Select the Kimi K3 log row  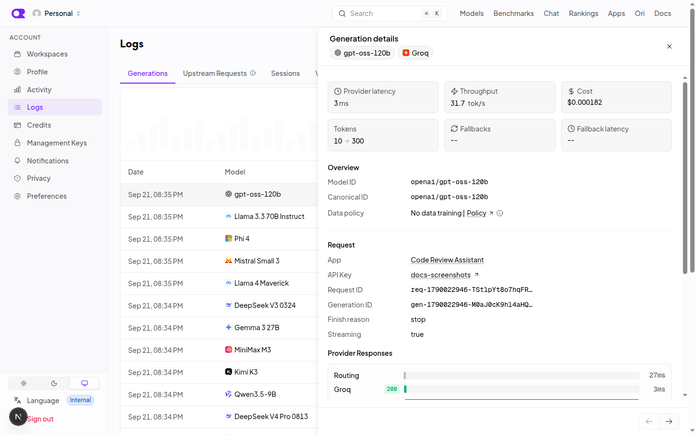pyautogui.click(x=219, y=372)
